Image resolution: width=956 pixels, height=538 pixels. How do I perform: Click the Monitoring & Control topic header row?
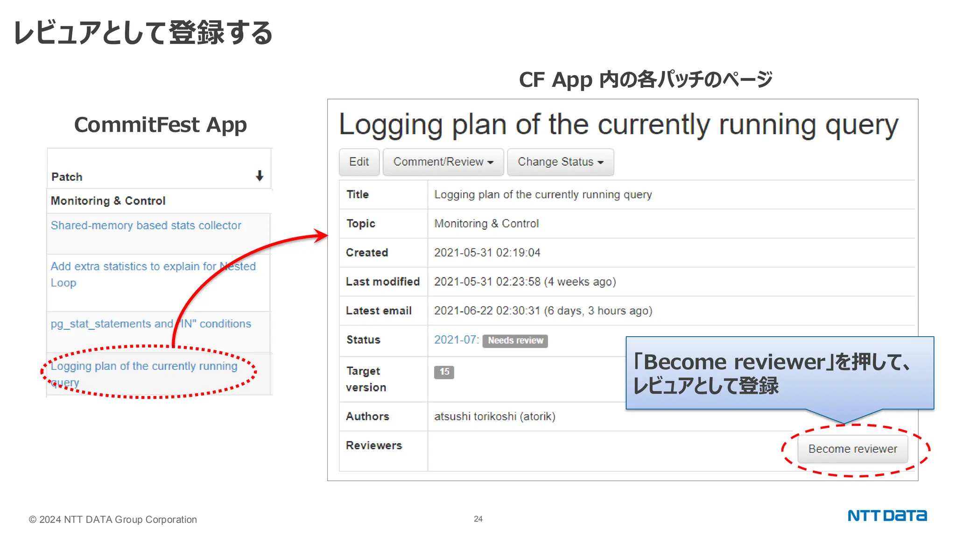[x=108, y=201]
